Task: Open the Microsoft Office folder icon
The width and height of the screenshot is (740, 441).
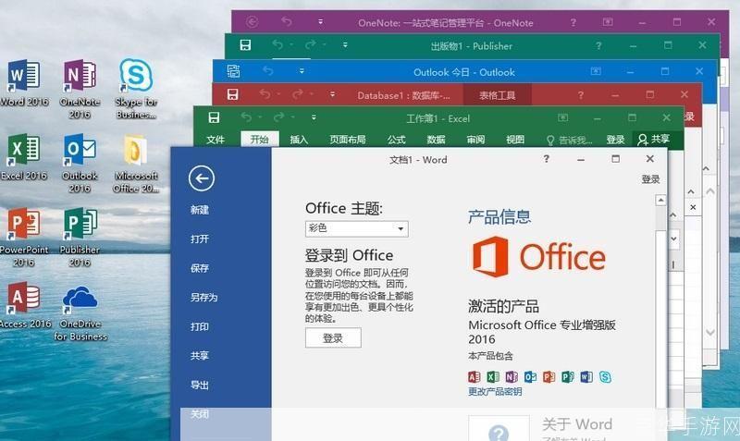Action: click(136, 163)
